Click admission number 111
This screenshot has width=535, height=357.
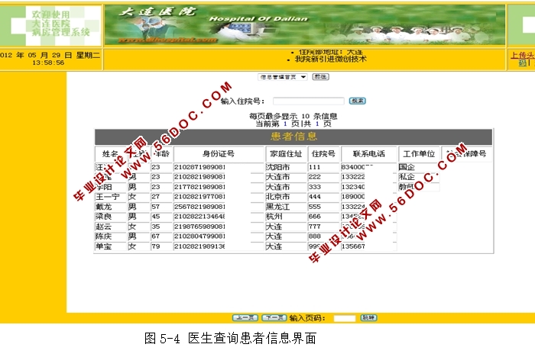click(x=314, y=167)
